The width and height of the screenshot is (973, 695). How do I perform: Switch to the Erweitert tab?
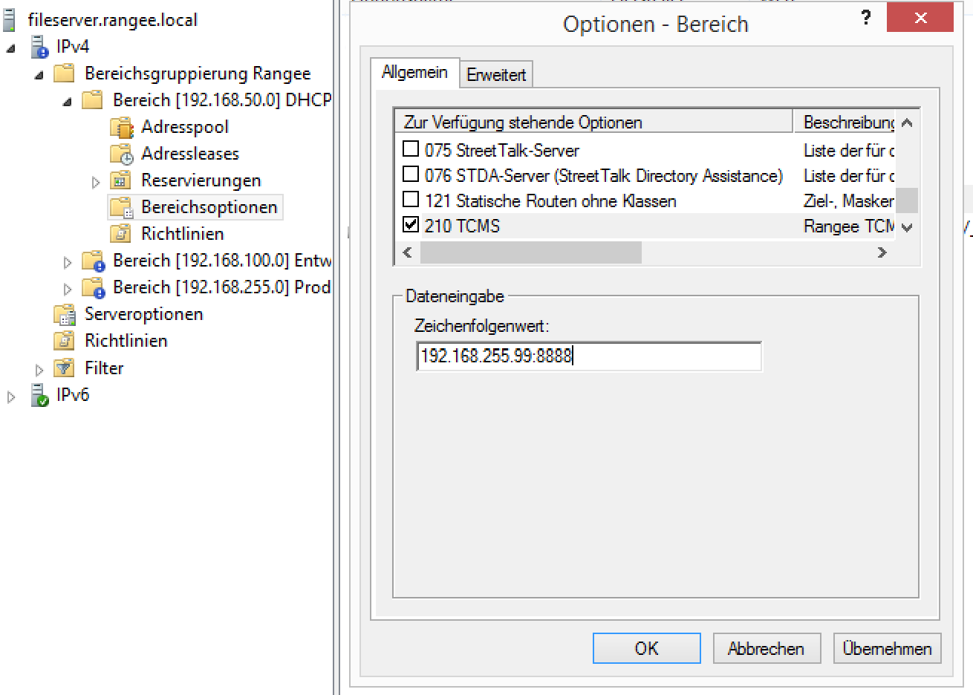click(x=495, y=75)
